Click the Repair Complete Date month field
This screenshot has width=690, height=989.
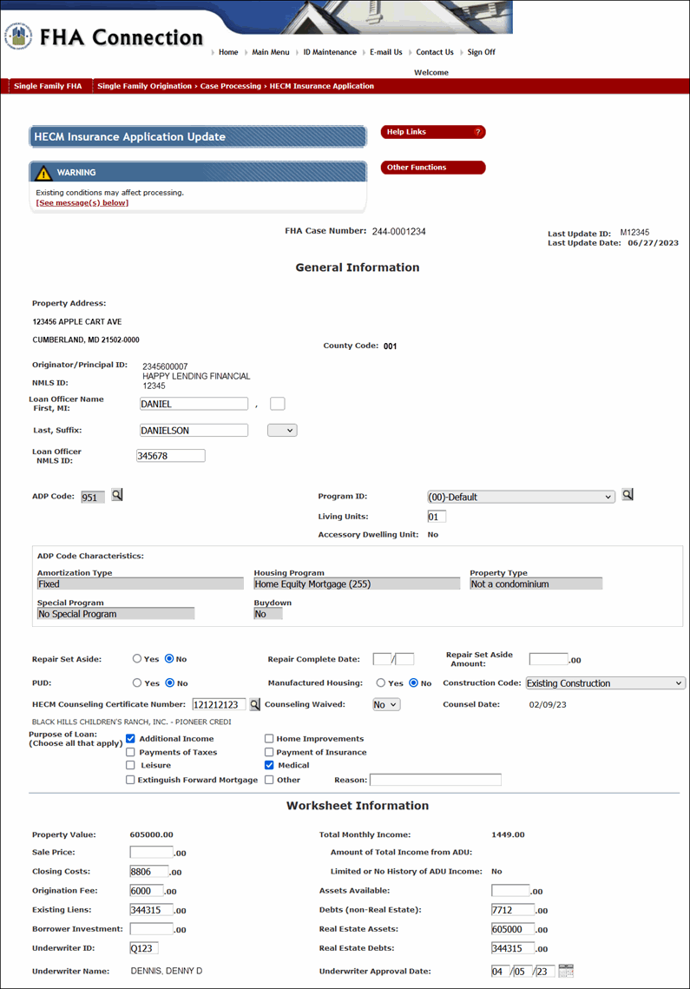click(382, 659)
